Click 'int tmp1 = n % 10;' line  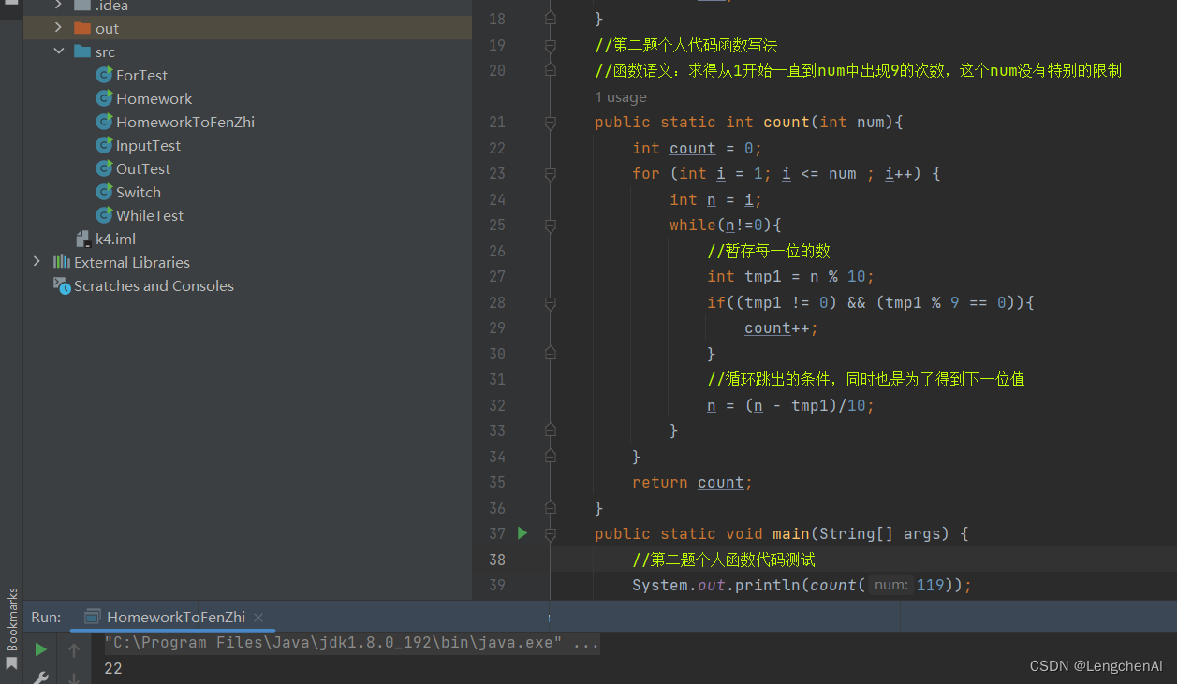791,277
